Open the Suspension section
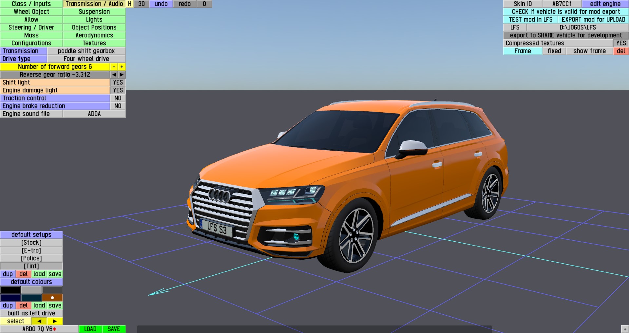This screenshot has width=629, height=333. 94,12
